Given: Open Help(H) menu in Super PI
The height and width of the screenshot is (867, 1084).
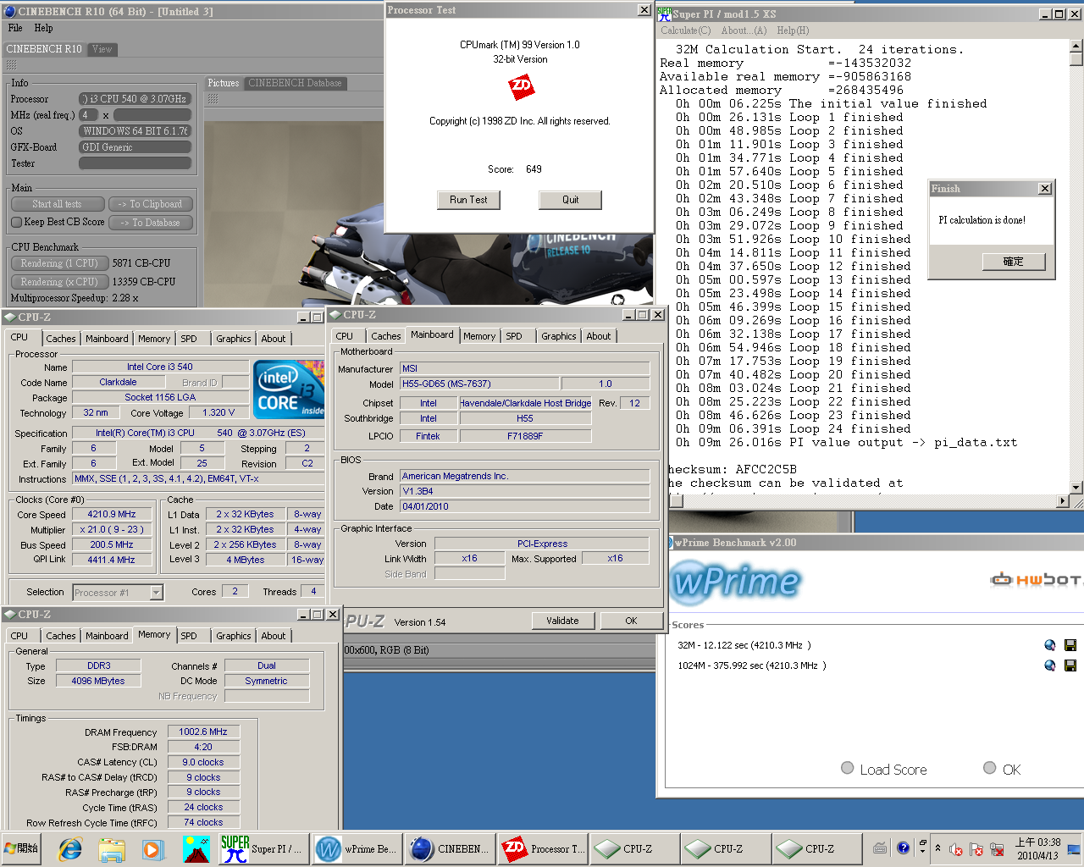Looking at the screenshot, I should tap(793, 30).
